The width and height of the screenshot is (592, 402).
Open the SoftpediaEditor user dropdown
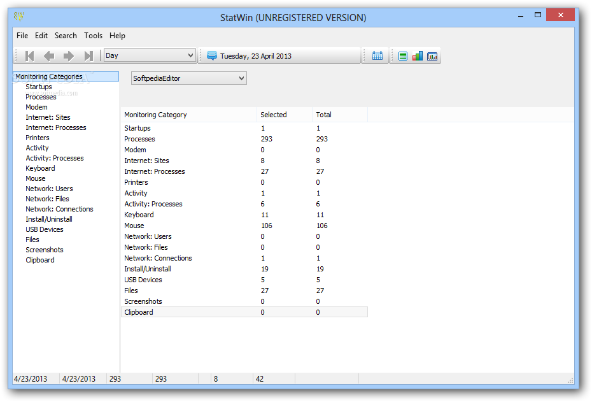pyautogui.click(x=189, y=78)
